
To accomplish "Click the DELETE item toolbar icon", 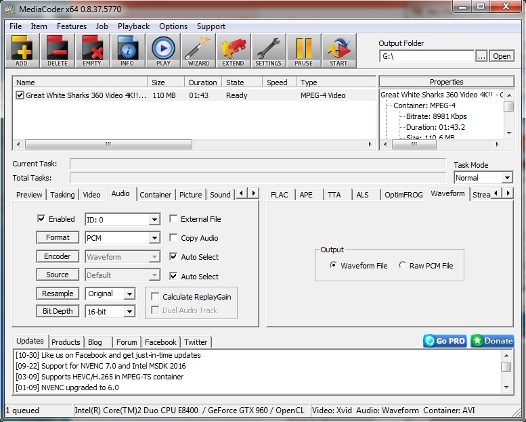I will tap(58, 51).
